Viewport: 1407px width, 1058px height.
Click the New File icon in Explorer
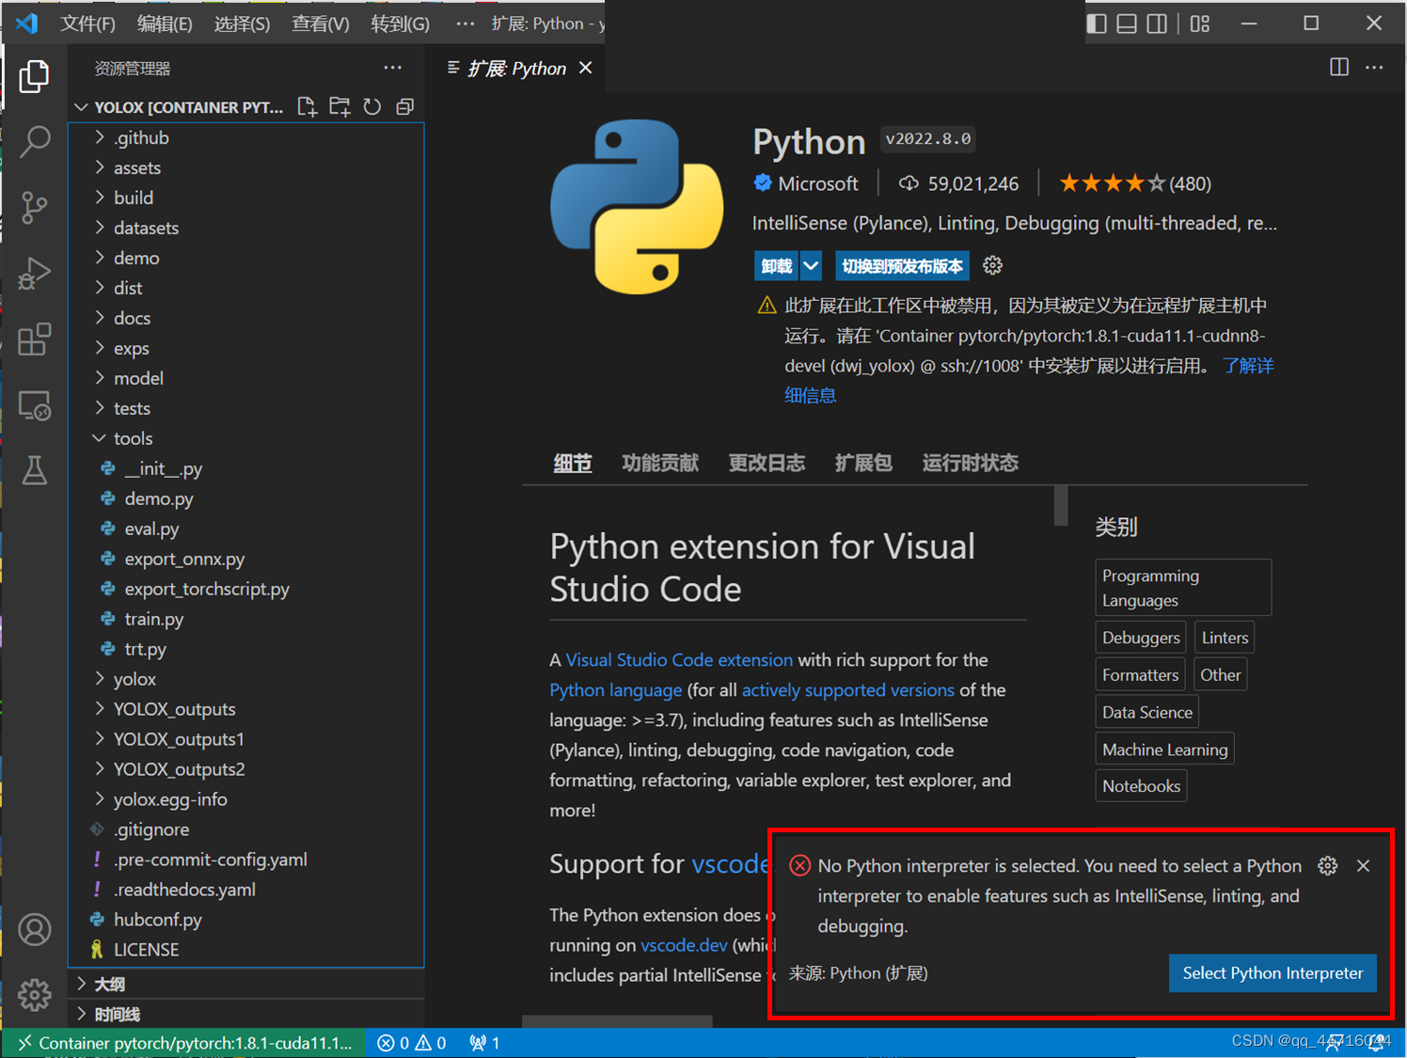pos(307,106)
